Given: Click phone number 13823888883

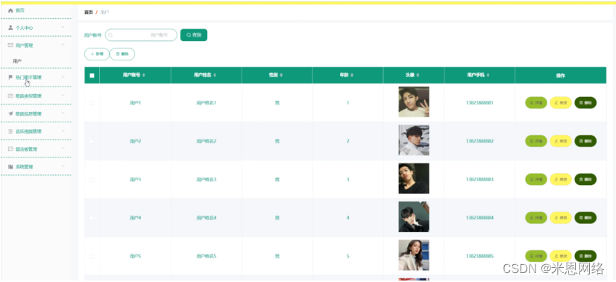Looking at the screenshot, I should [x=480, y=180].
